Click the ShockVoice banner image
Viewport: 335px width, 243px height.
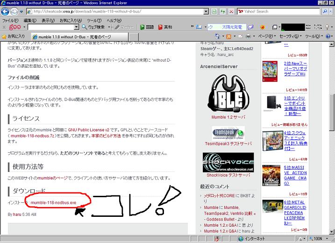(228, 163)
